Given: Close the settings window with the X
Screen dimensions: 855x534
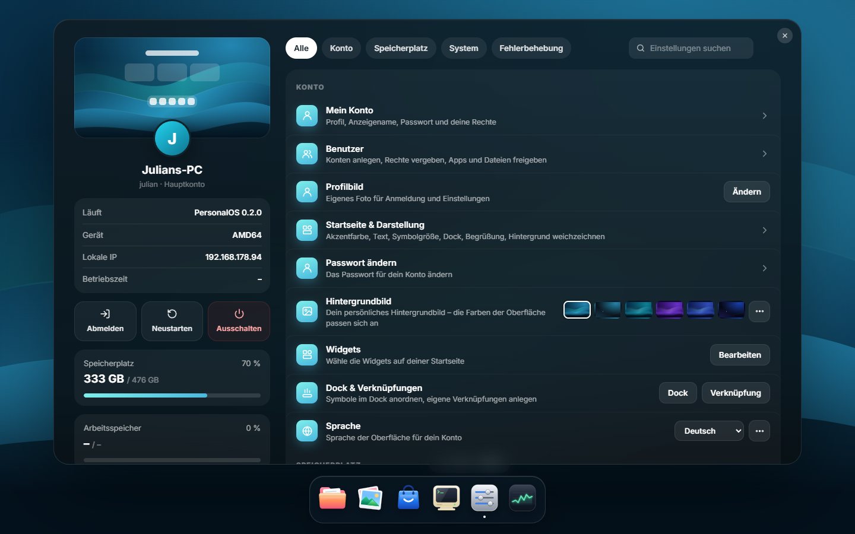Looking at the screenshot, I should tap(785, 36).
